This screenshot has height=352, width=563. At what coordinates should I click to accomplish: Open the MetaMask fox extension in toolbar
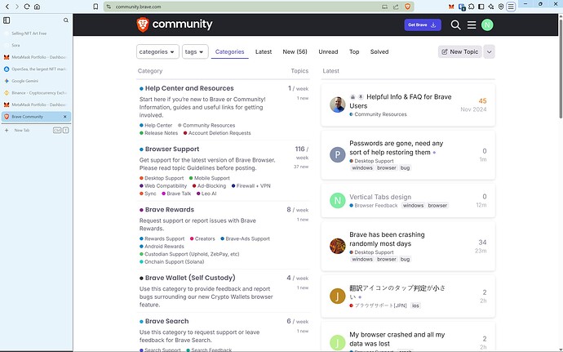451,7
